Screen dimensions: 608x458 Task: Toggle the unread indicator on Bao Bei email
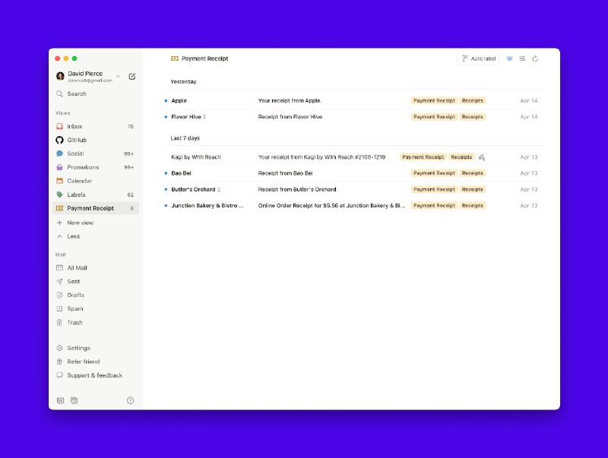tap(166, 173)
